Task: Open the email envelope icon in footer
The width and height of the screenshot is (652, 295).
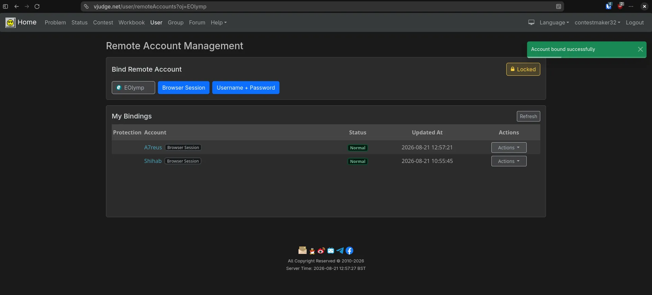Action: pyautogui.click(x=302, y=251)
